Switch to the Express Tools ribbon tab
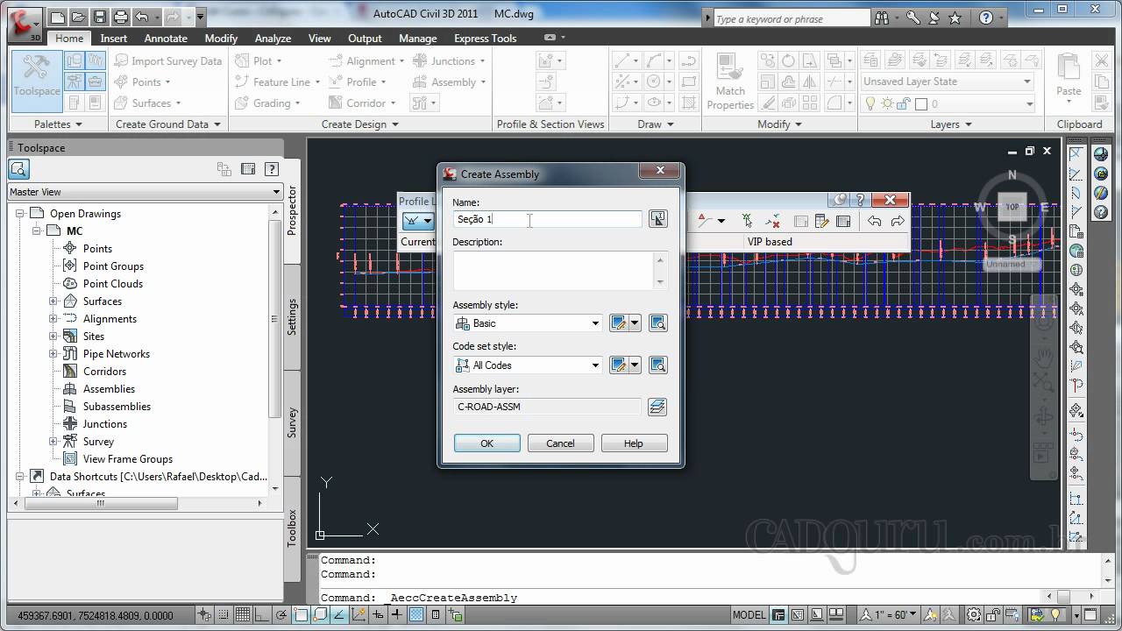This screenshot has width=1122, height=631. (x=485, y=39)
